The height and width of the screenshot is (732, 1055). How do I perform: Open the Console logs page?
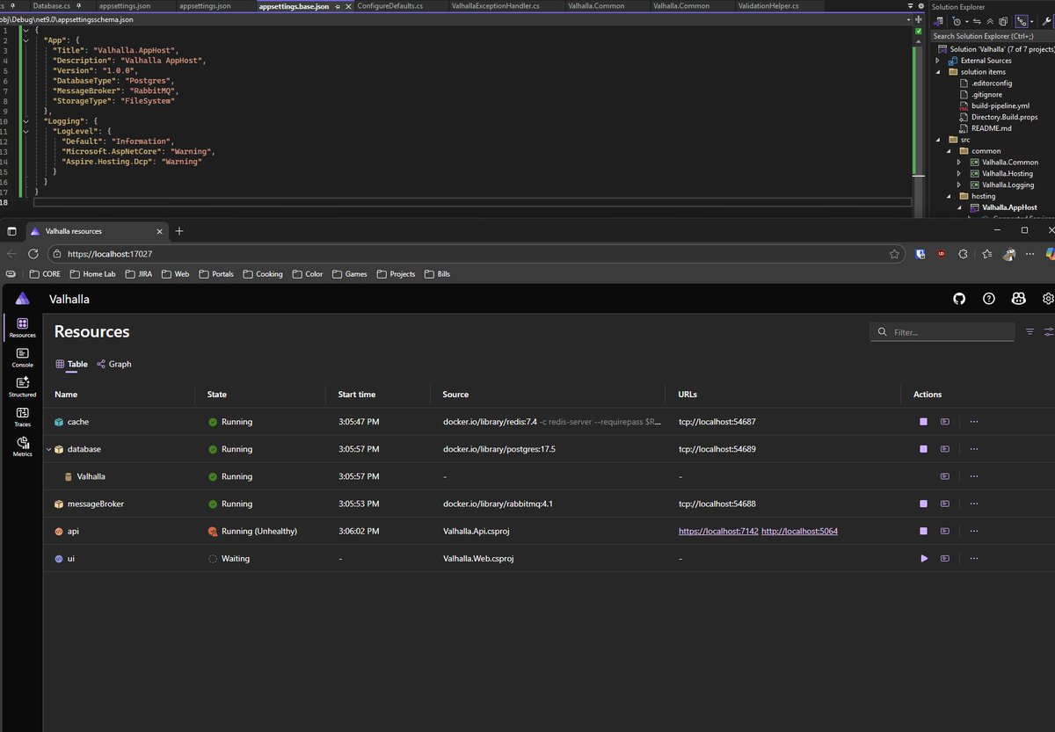(22, 358)
